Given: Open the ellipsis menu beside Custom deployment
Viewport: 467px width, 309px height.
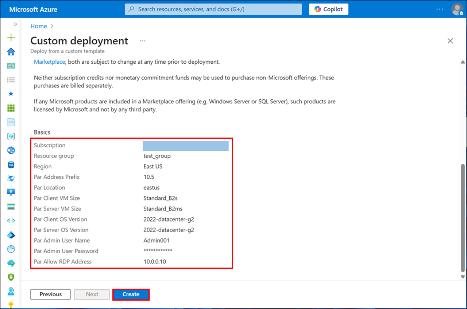Looking at the screenshot, I should (x=142, y=41).
